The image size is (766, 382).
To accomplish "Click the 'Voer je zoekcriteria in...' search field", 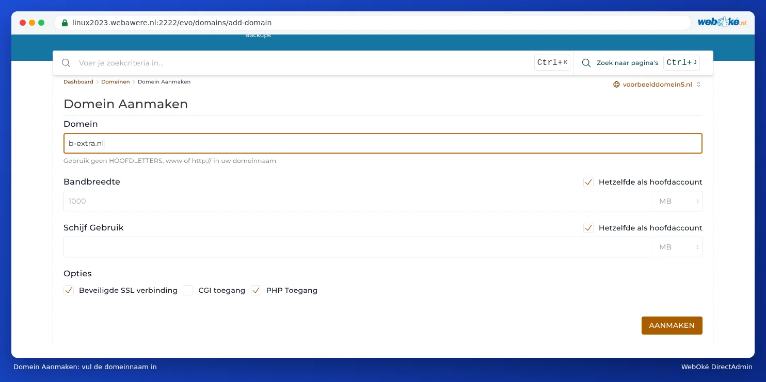I will pos(305,63).
